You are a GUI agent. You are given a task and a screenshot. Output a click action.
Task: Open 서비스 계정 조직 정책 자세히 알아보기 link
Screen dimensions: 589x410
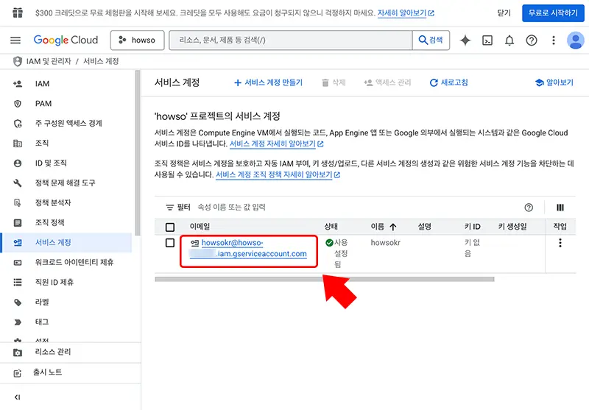(x=278, y=175)
